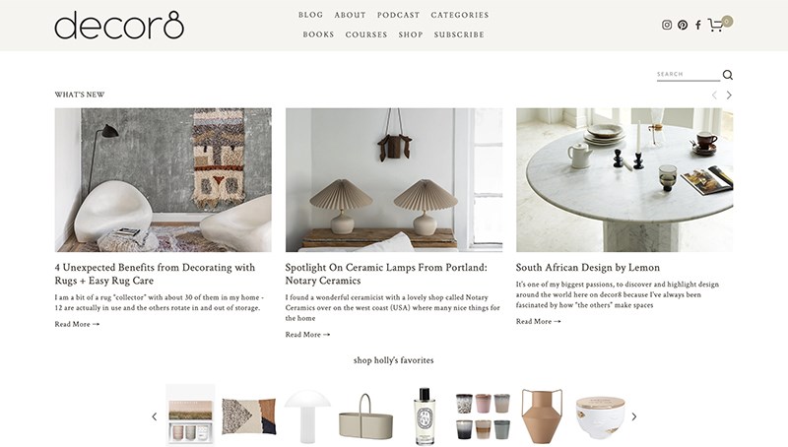The width and height of the screenshot is (788, 447).
Task: Open the Categories menu
Action: pos(460,15)
